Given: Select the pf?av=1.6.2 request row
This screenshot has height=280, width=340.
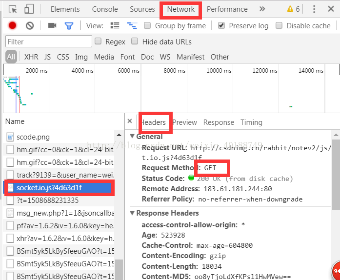Looking at the screenshot, I should [x=59, y=226].
